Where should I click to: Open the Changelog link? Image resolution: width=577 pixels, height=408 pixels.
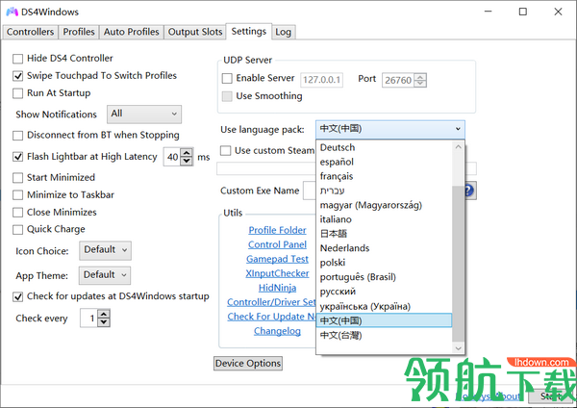(277, 331)
